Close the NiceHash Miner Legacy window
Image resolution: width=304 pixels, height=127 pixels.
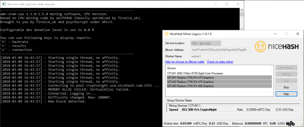tap(298, 34)
